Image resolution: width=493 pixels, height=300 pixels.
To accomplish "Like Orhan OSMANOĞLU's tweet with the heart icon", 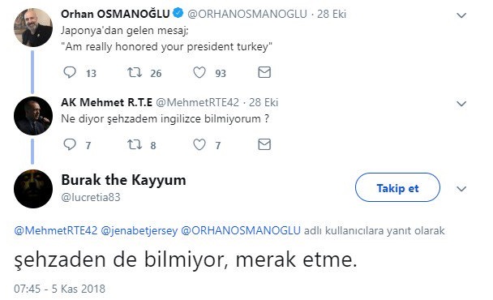I will tap(199, 72).
